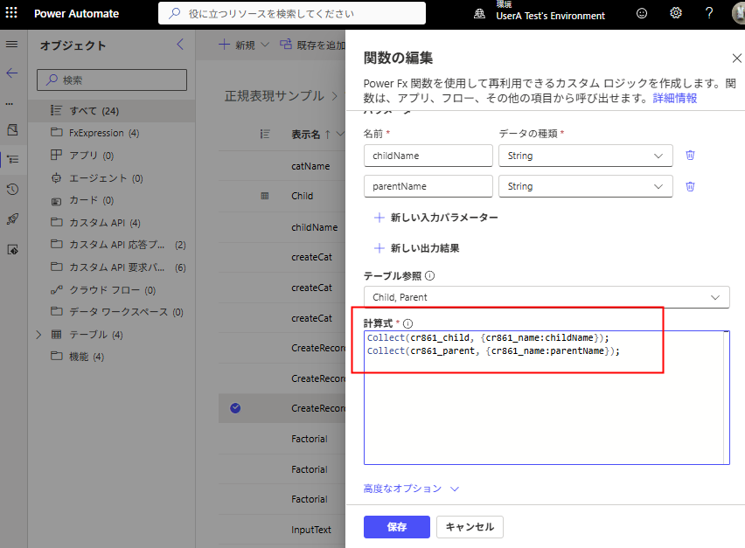Viewport: 745px width, 548px height.
Task: Delete the childName parameter
Action: coord(690,156)
